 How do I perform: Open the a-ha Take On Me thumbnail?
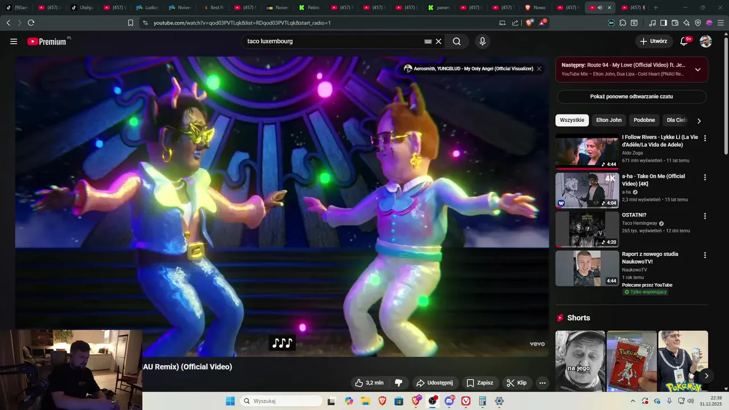coord(587,190)
